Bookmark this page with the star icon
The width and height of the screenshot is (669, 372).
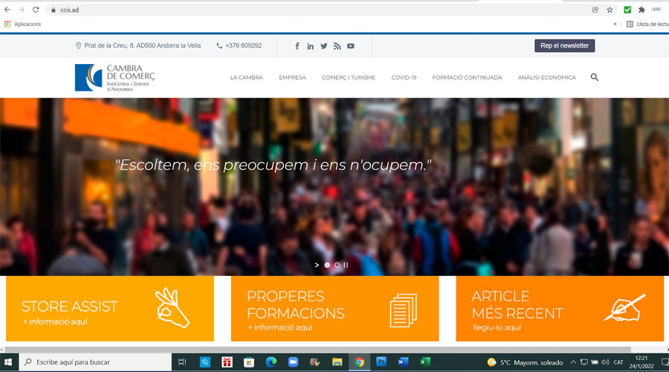[x=610, y=10]
